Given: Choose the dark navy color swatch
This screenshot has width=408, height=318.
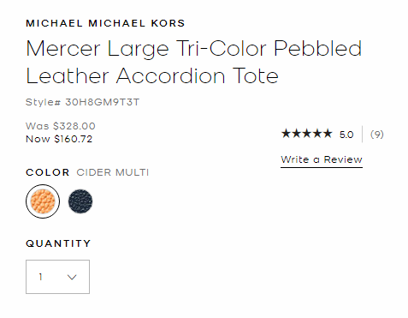Looking at the screenshot, I should tap(80, 201).
